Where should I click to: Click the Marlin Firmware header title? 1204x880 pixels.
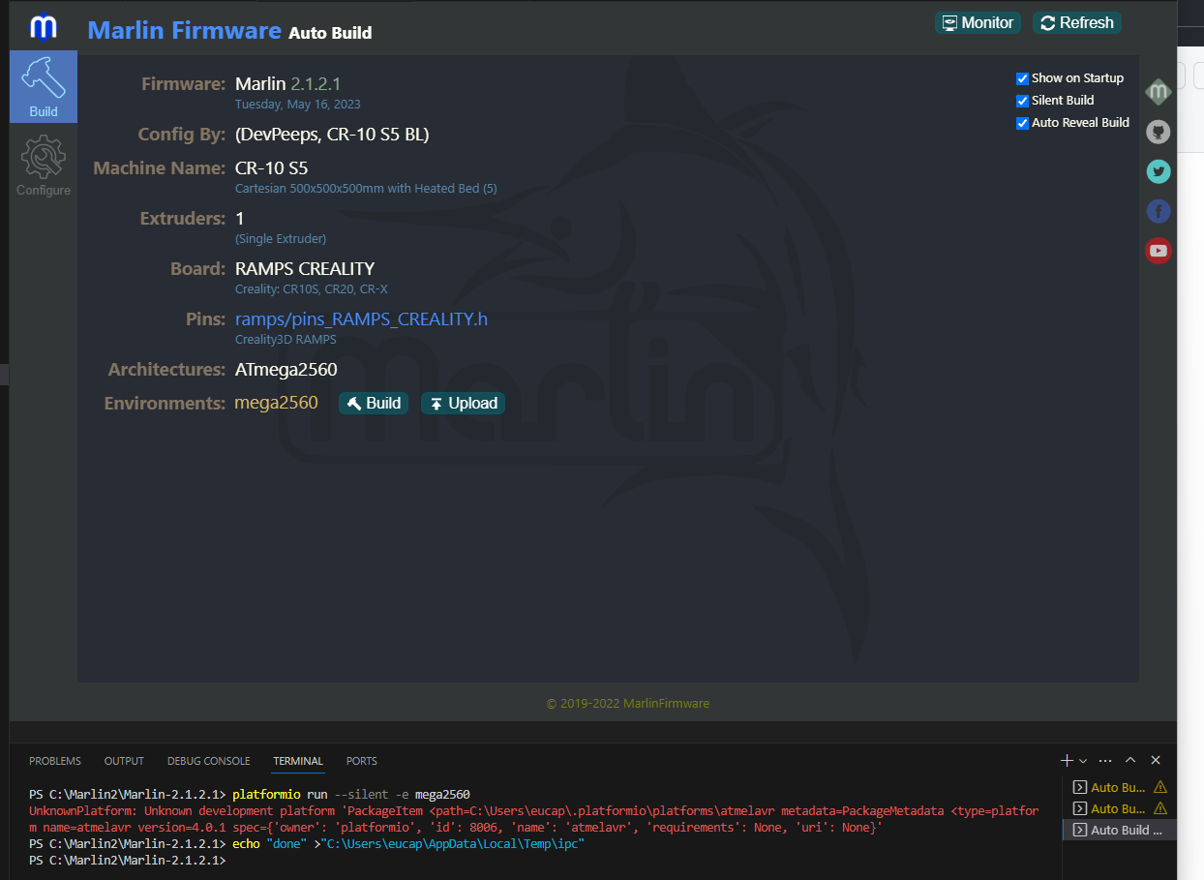click(x=185, y=30)
